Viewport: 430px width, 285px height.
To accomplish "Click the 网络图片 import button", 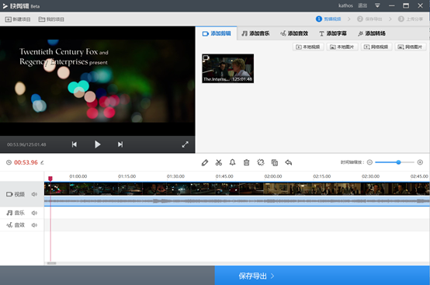I will click(x=411, y=47).
